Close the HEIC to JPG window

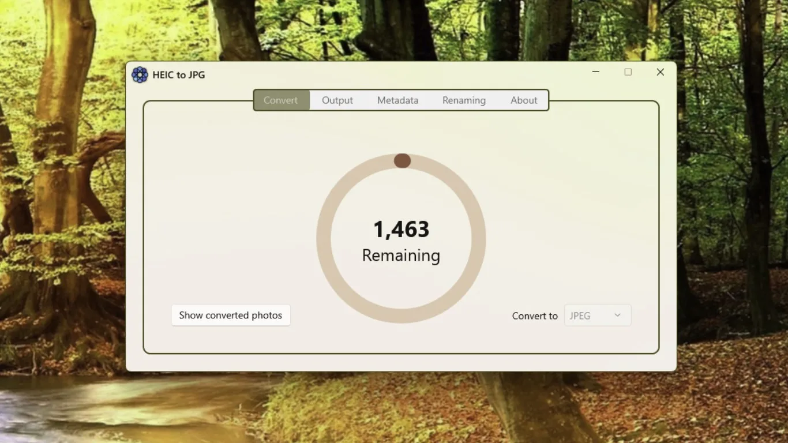point(661,72)
